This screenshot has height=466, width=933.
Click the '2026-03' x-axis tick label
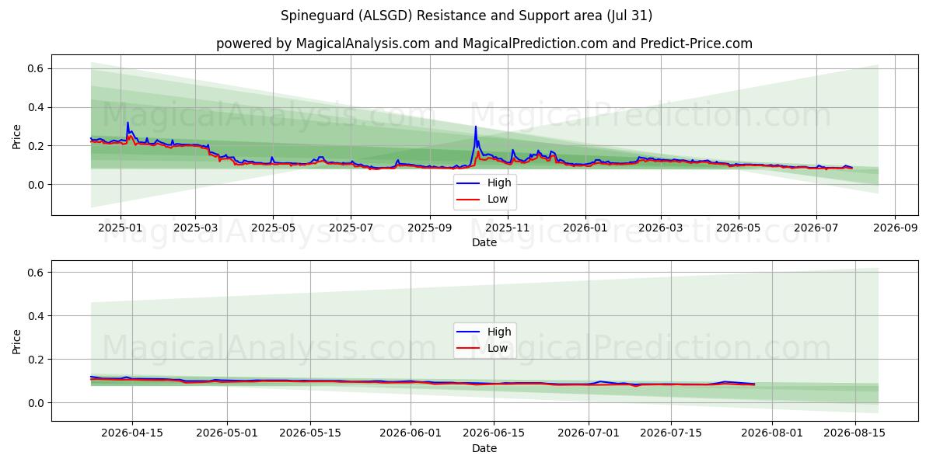660,228
